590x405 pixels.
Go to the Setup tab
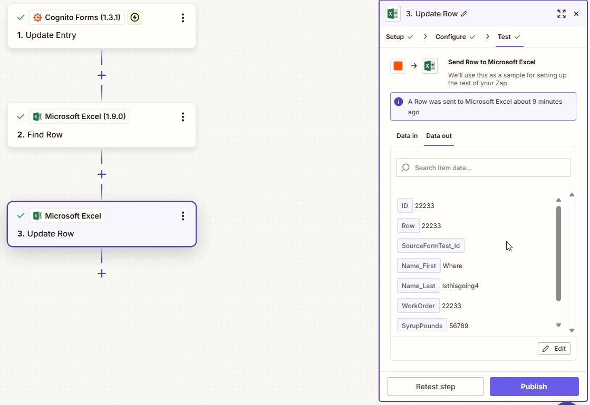coord(399,37)
